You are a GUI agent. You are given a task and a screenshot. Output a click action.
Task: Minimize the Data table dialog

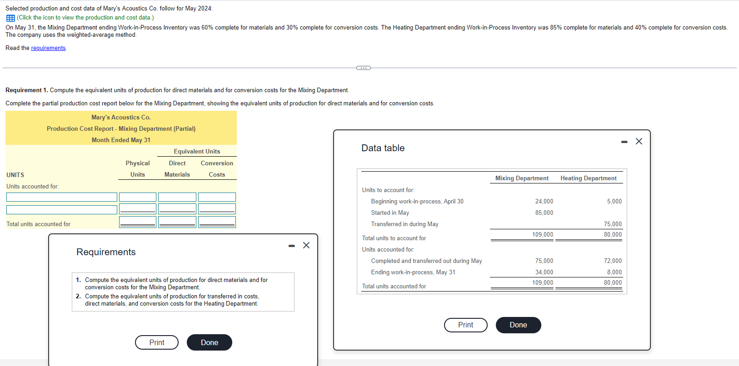coord(624,142)
